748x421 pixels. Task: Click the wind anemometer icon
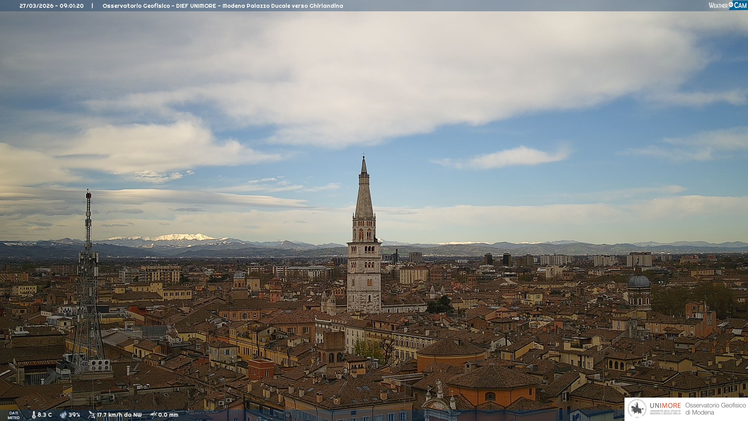[x=92, y=415]
